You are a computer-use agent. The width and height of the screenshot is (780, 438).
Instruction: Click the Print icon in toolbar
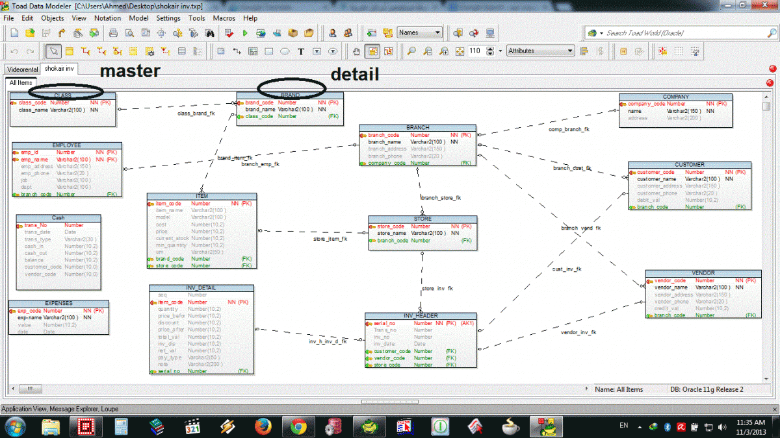[114, 33]
